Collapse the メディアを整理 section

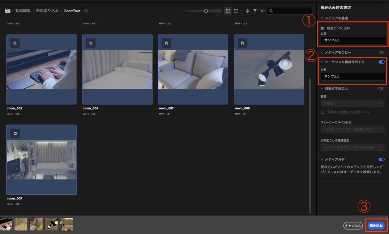(322, 18)
